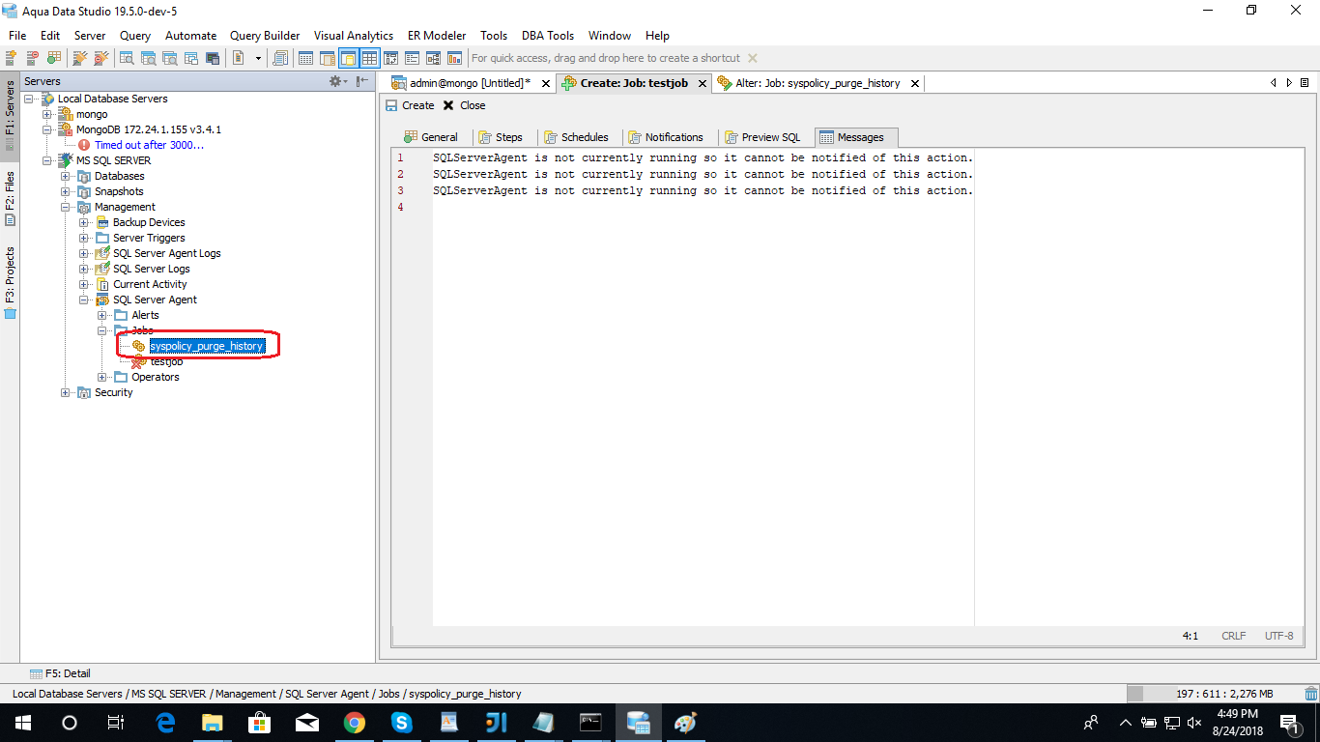This screenshot has height=742, width=1320.
Task: Click the 'Timed out after 3000...' link
Action: pos(149,145)
